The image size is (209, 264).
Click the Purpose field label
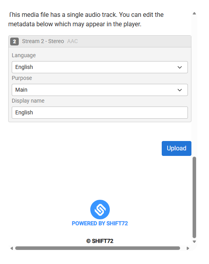[22, 78]
